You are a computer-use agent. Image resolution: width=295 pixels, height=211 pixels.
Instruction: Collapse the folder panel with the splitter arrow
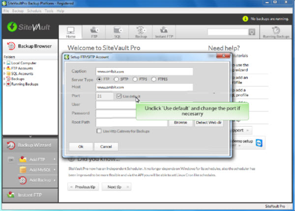coord(30,136)
